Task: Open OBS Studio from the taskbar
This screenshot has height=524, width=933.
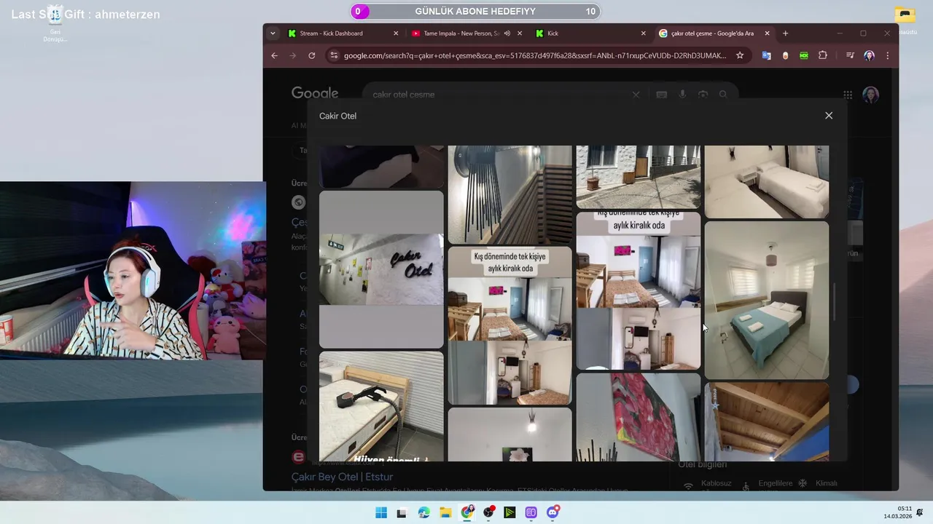Action: click(488, 512)
